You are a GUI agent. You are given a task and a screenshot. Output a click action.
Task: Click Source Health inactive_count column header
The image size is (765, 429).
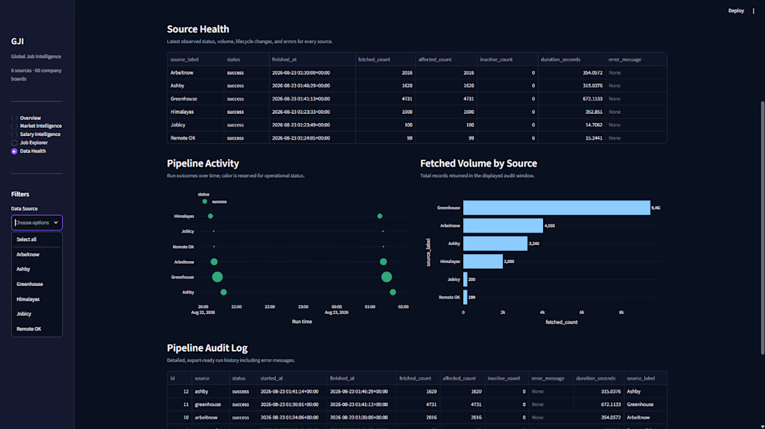coord(508,60)
